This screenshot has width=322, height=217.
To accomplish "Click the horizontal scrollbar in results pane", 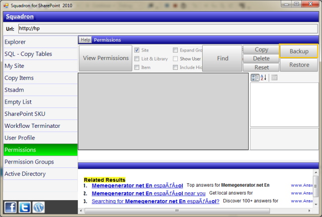I will pos(177,211).
